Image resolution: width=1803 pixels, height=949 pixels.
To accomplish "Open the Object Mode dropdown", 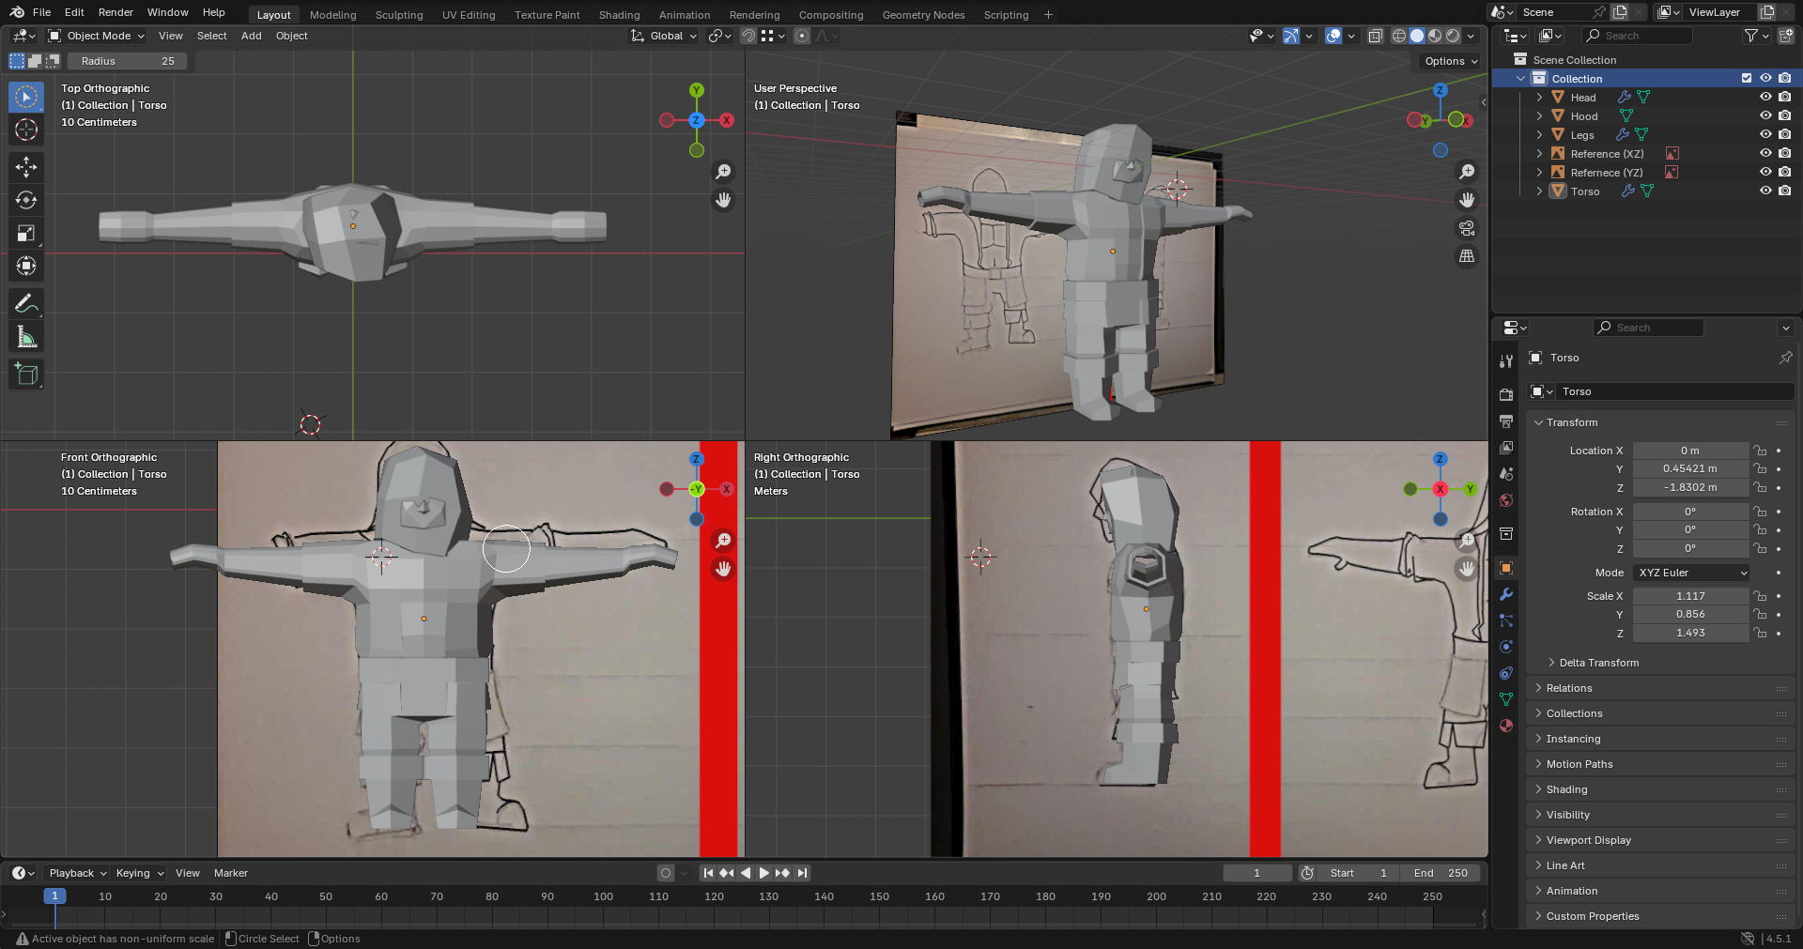I will click(97, 36).
